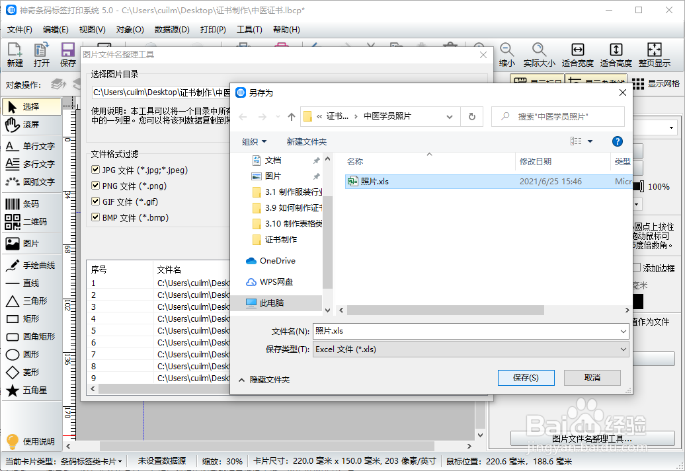685x471 pixels.
Task: Open the 文件(F) menu
Action: 20,30
